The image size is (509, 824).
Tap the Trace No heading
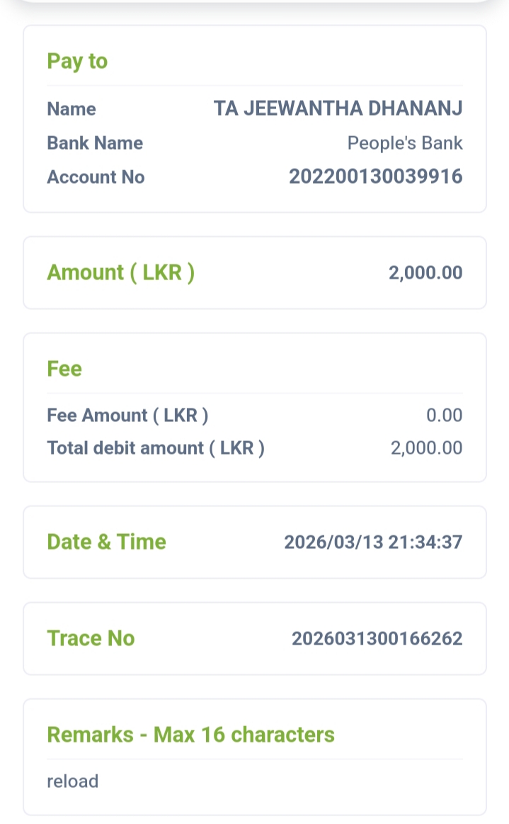click(x=91, y=638)
